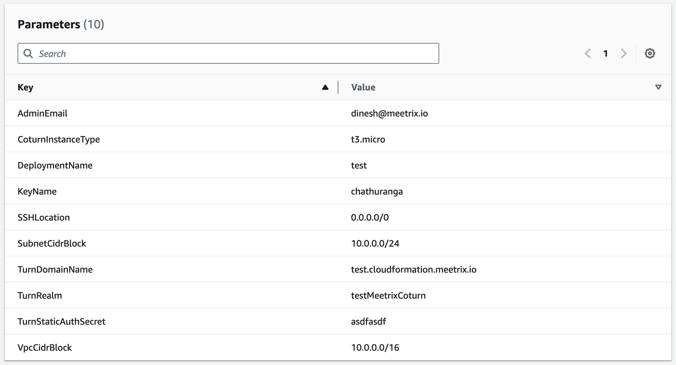Screen dimensions: 676x365
Task: Select page number 1
Action: (605, 54)
